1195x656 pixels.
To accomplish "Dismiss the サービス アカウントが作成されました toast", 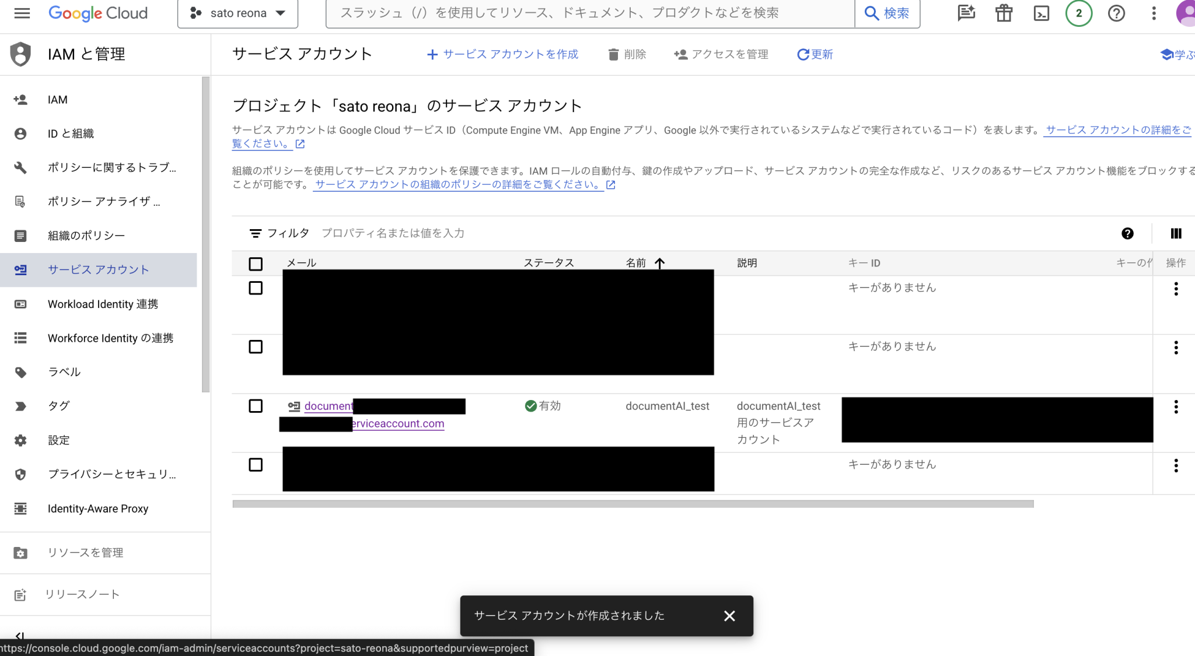I will pyautogui.click(x=729, y=615).
